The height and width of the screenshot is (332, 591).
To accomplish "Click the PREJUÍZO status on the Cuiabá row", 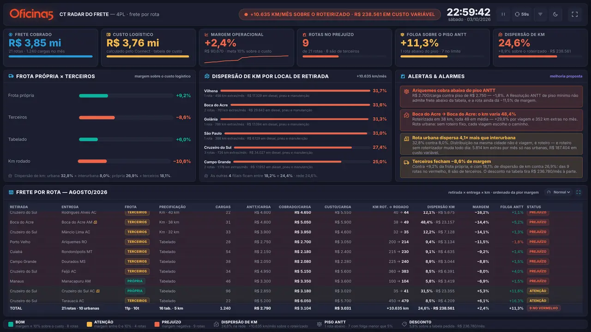I will click(538, 252).
